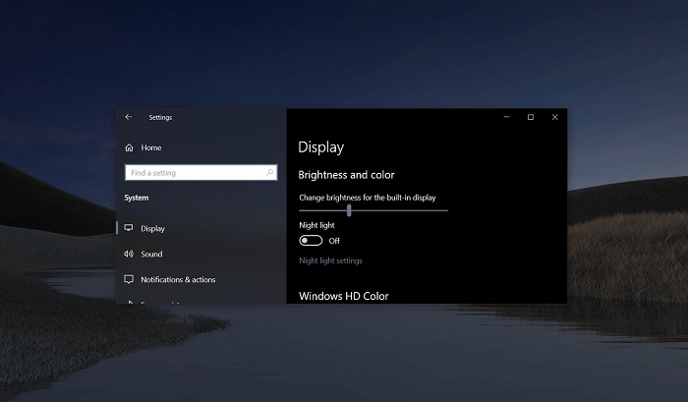Open Night light settings link
Viewport: 688px width, 402px height.
(x=330, y=260)
